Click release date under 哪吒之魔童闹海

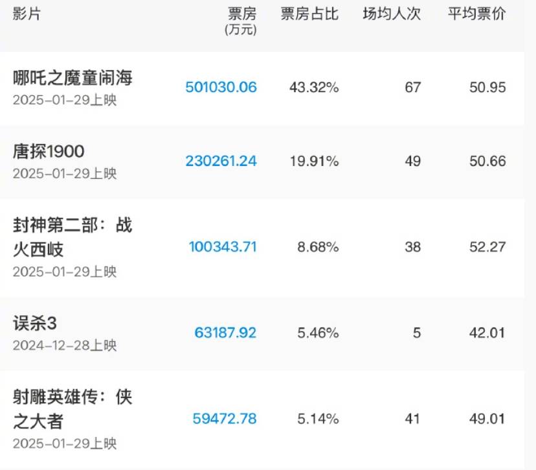click(65, 100)
